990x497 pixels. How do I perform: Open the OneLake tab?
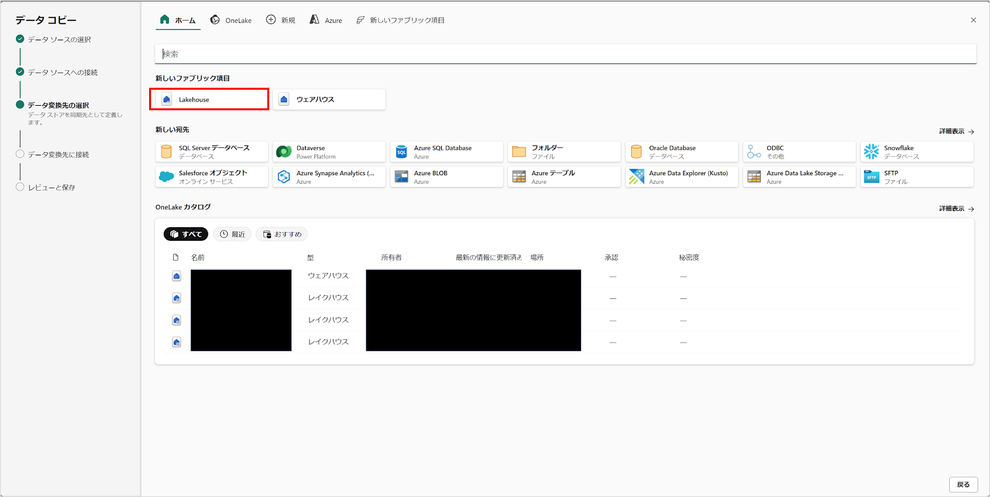(x=231, y=20)
